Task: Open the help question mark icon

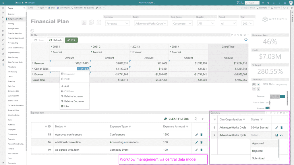Action: (246, 40)
